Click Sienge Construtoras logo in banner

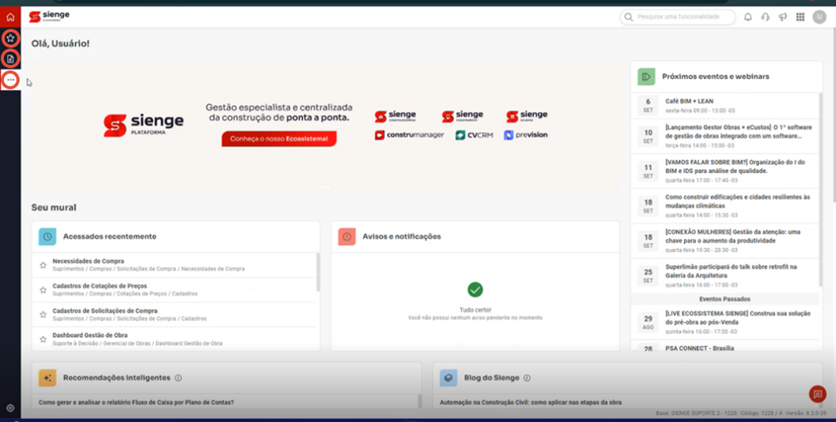tap(395, 115)
